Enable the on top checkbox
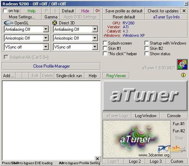 pyautogui.click(x=5, y=11)
